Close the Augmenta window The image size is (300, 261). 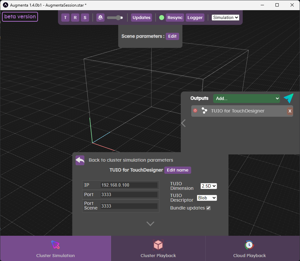(x=292, y=5)
